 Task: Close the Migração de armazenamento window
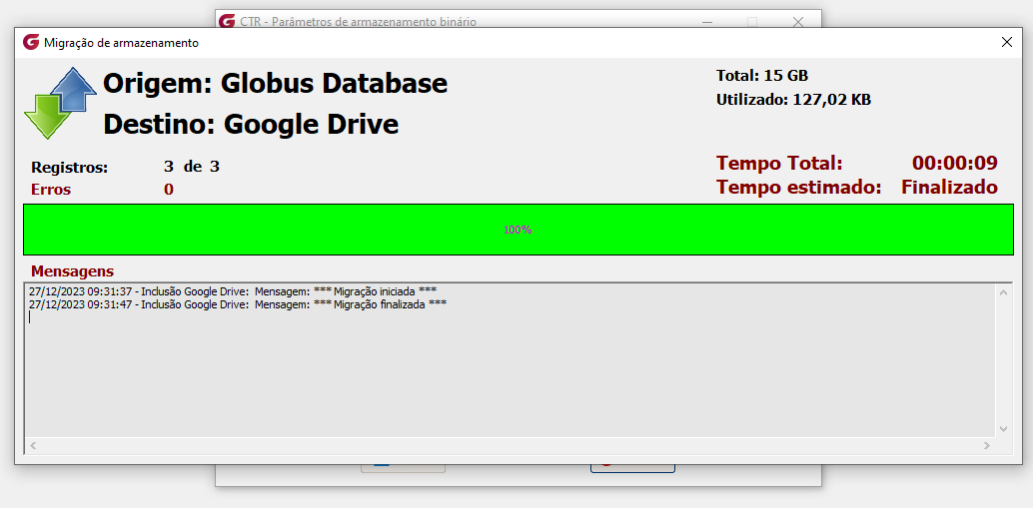1007,42
